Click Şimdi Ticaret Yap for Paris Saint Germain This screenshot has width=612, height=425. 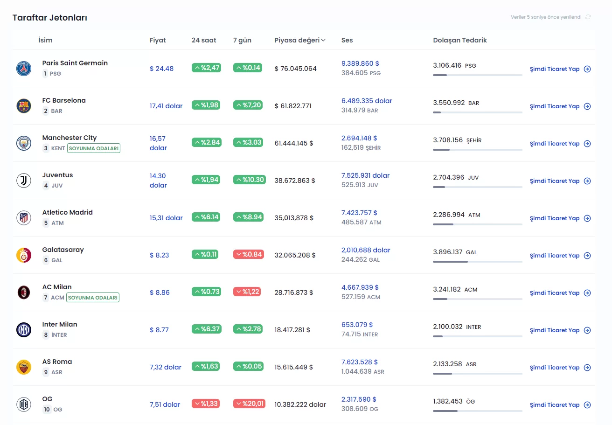pyautogui.click(x=560, y=69)
